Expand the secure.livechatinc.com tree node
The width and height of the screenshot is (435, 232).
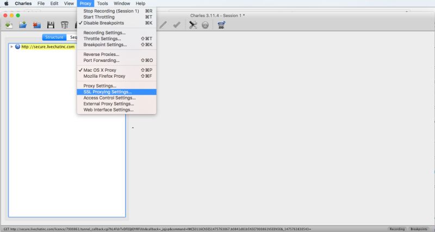pos(11,47)
